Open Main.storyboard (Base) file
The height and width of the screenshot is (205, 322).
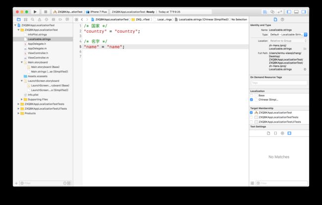click(x=45, y=67)
